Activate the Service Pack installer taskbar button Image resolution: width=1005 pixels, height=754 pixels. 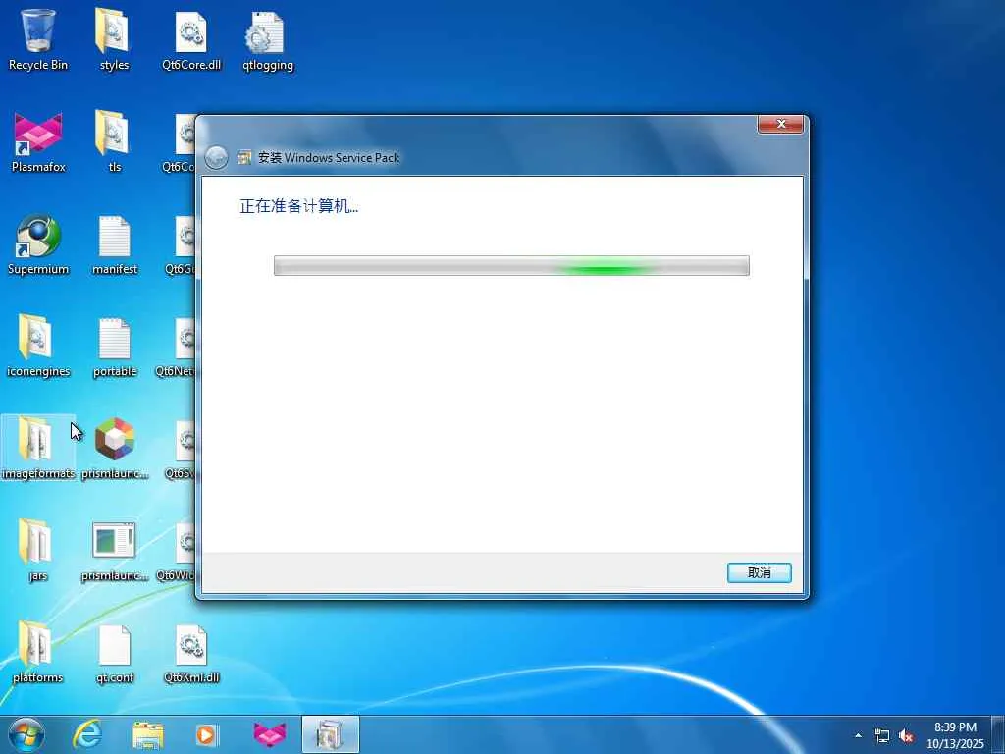pos(330,734)
